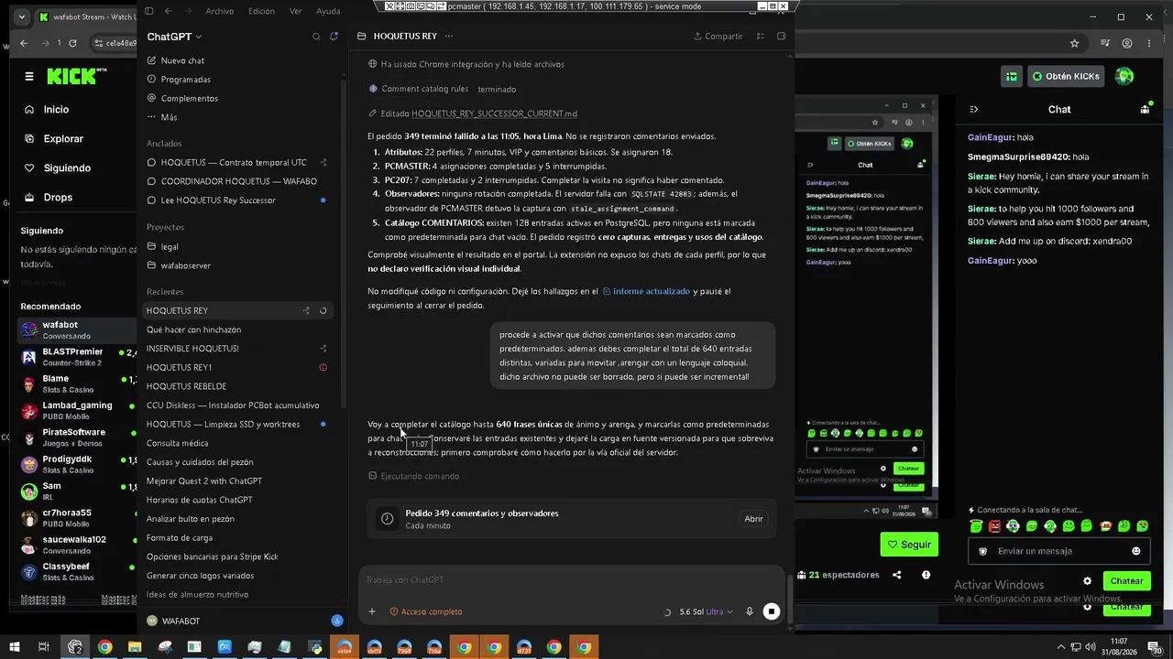Open chat Mejorar Quest 2 with ChatGPT
The height and width of the screenshot is (659, 1173).
tap(204, 481)
